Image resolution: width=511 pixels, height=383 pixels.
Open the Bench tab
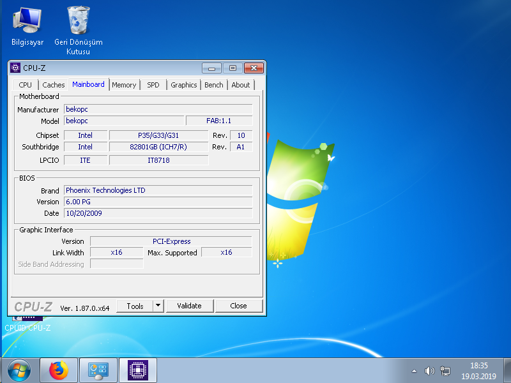tap(214, 85)
